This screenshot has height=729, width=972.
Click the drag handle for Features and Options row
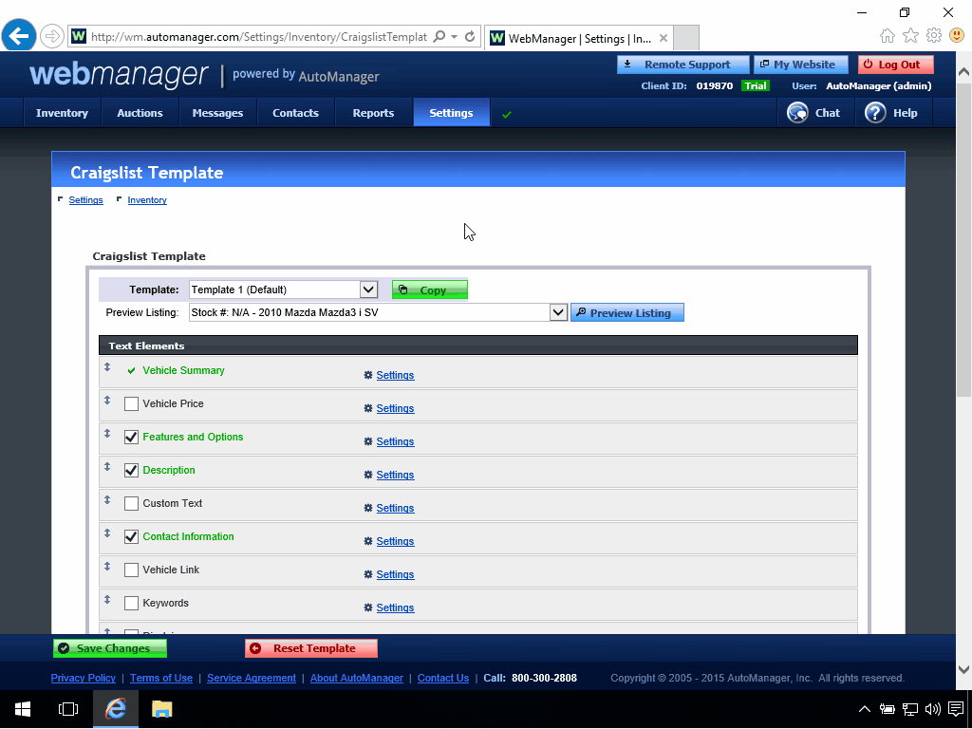(107, 433)
